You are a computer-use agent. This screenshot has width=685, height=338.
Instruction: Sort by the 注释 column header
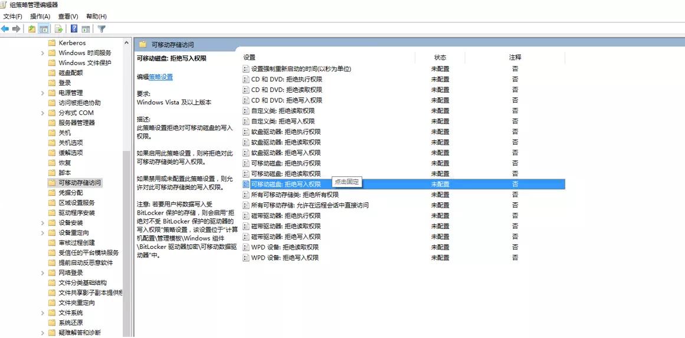coord(515,58)
